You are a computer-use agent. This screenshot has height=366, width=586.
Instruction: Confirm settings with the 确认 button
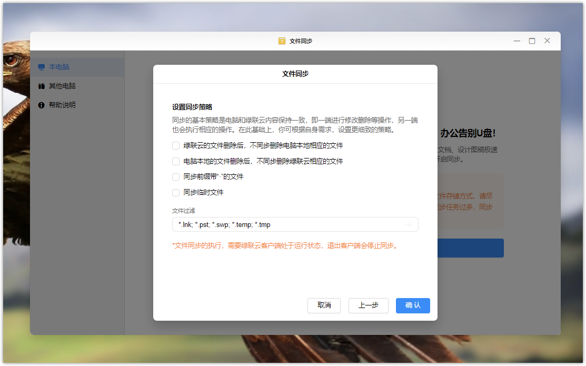[x=413, y=305]
